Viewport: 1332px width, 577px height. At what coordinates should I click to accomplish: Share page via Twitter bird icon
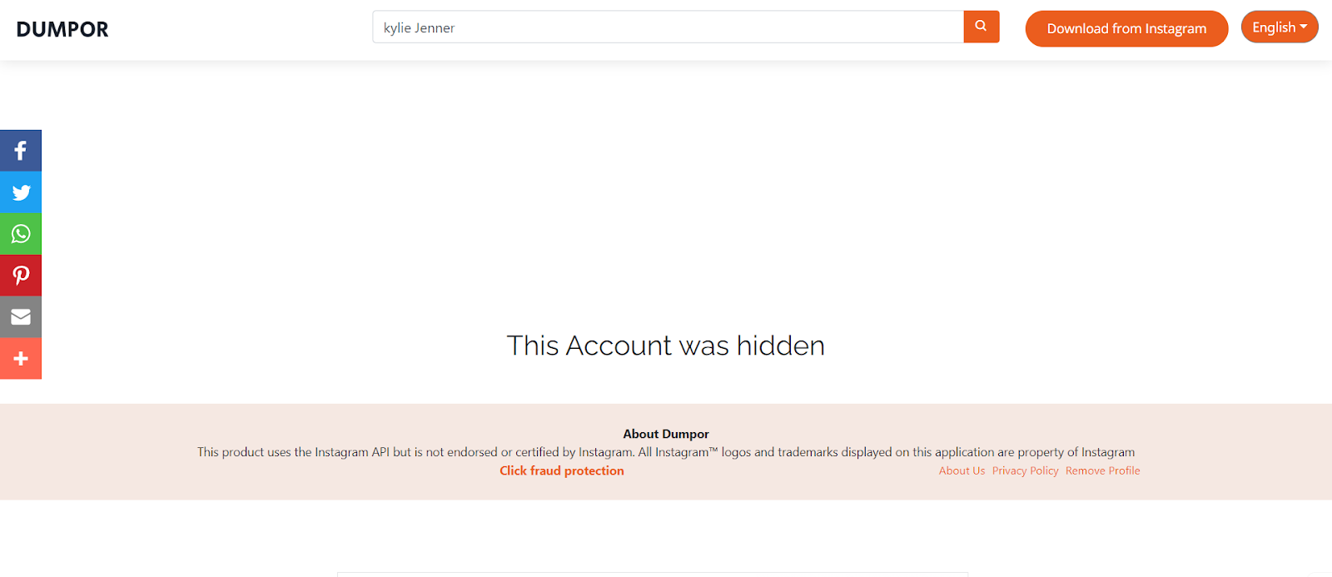point(21,192)
